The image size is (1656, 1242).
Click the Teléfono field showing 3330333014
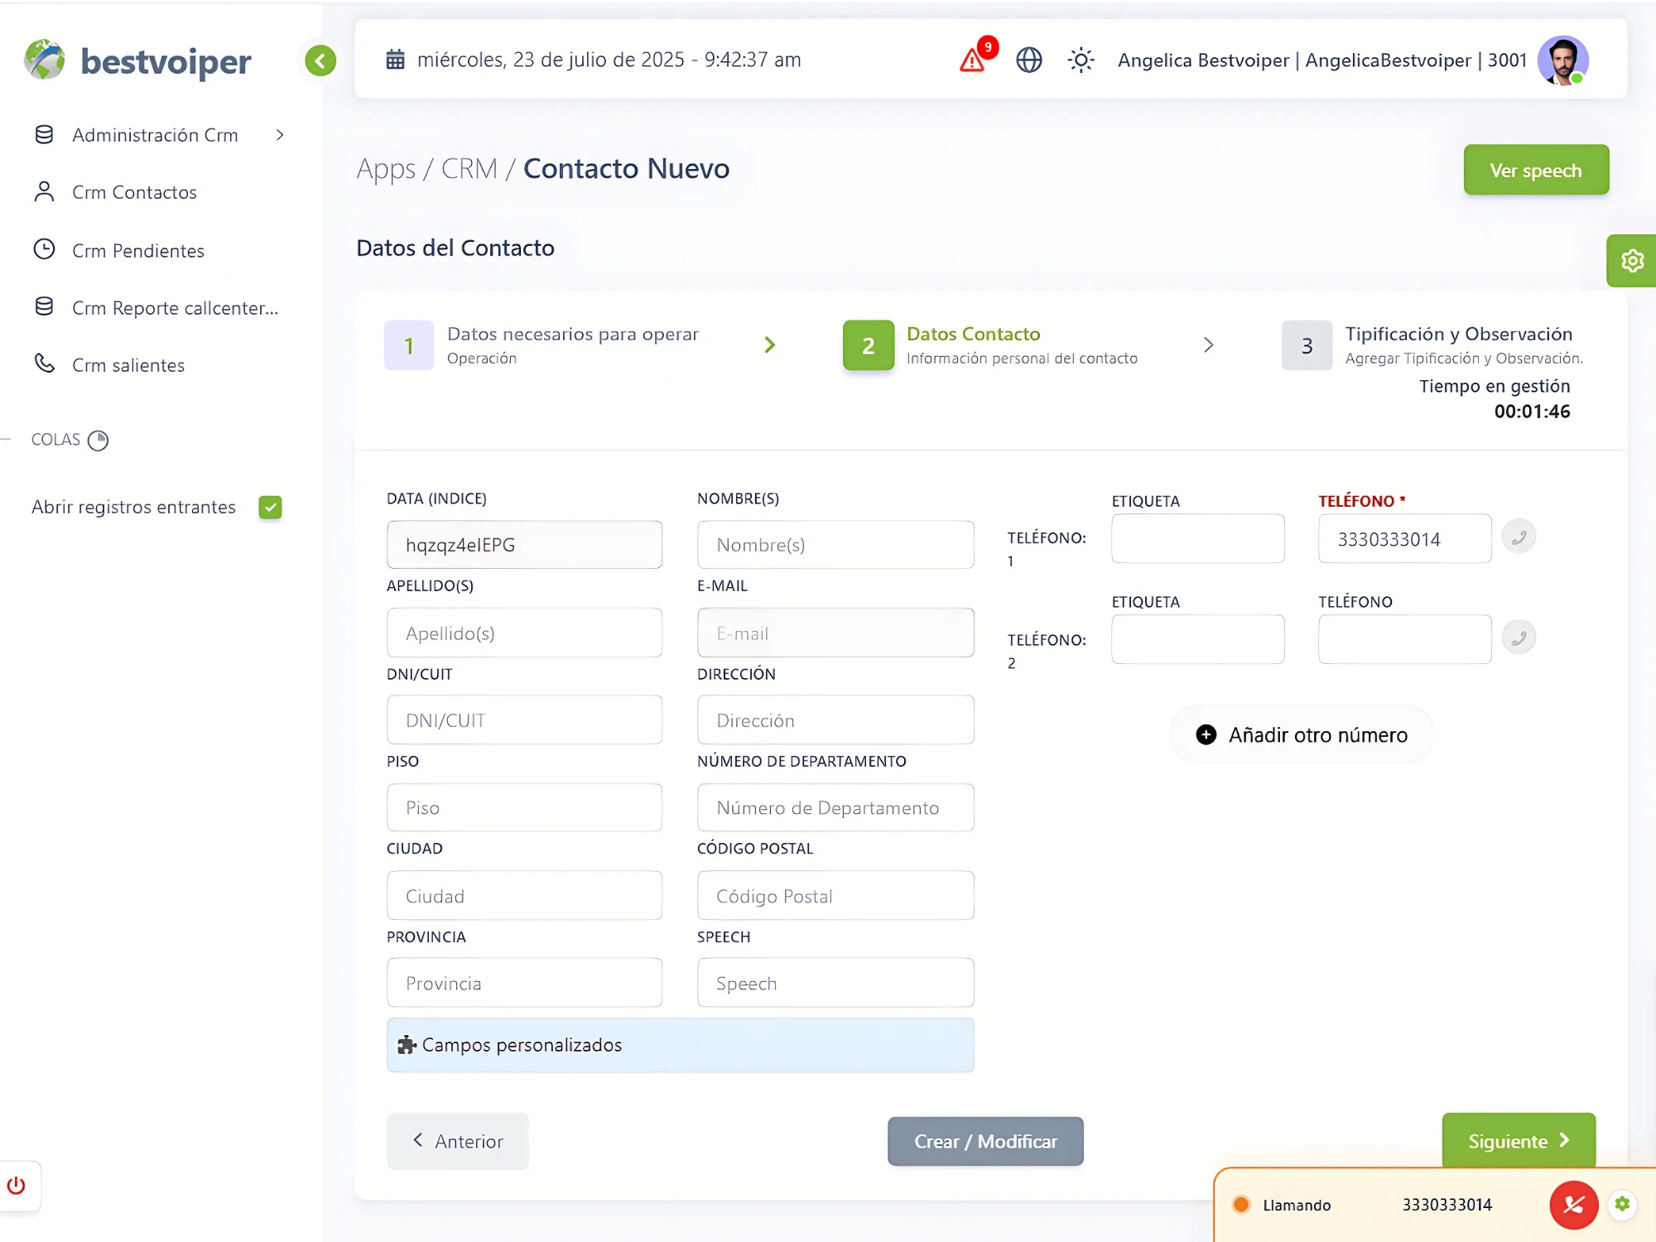point(1404,538)
